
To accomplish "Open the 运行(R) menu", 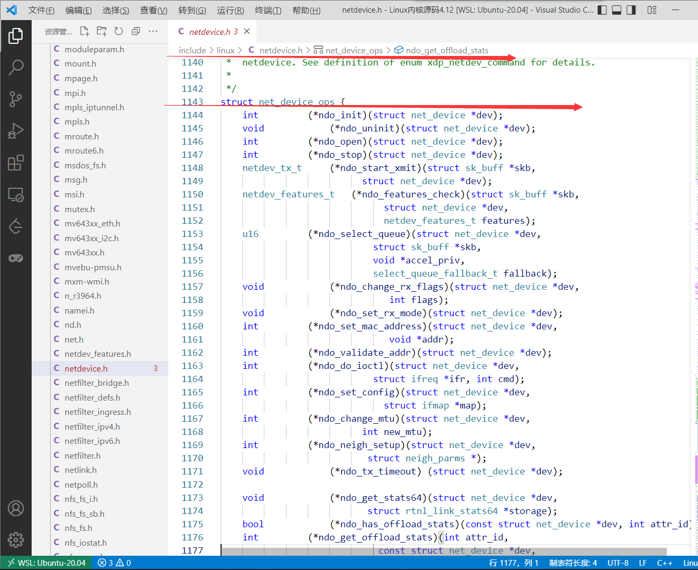I will tap(231, 10).
